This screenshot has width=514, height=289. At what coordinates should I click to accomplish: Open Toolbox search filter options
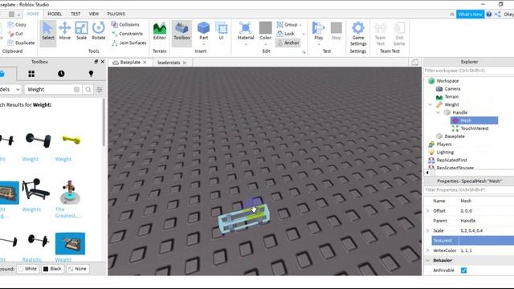[100, 89]
